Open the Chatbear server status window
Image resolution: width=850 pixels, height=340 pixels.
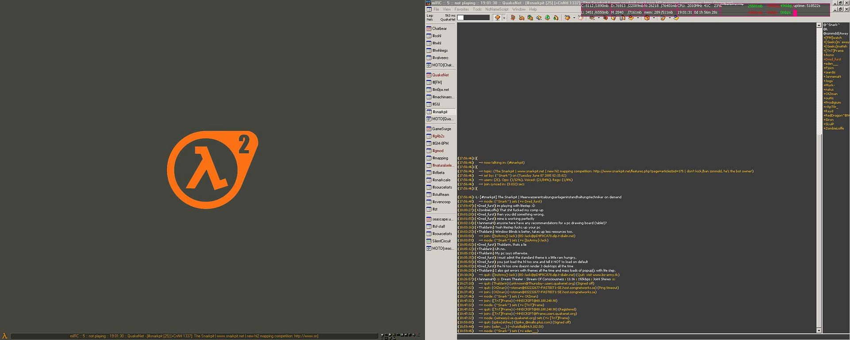point(439,29)
